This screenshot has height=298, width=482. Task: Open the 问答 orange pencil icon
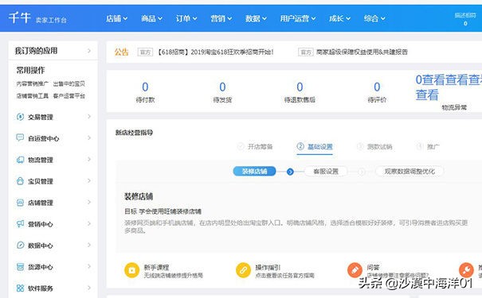(355, 270)
